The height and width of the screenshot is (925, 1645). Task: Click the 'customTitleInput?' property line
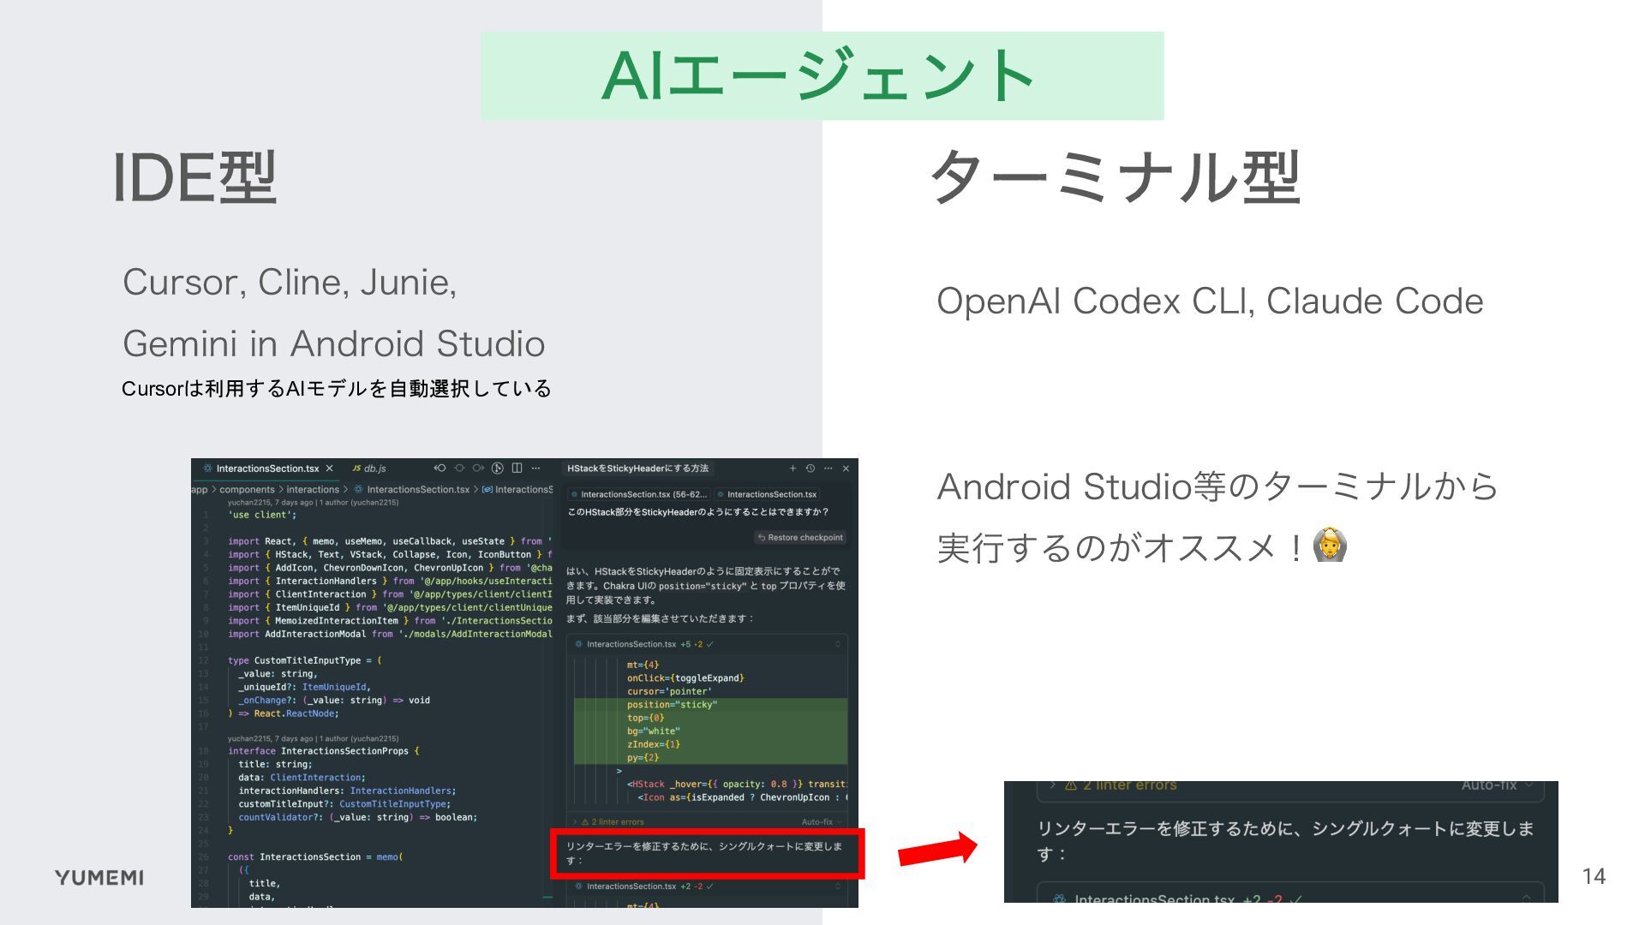(x=344, y=804)
